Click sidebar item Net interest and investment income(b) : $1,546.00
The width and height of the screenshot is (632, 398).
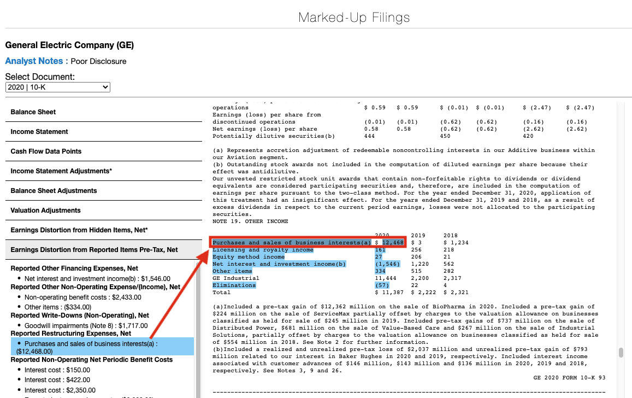(x=97, y=279)
